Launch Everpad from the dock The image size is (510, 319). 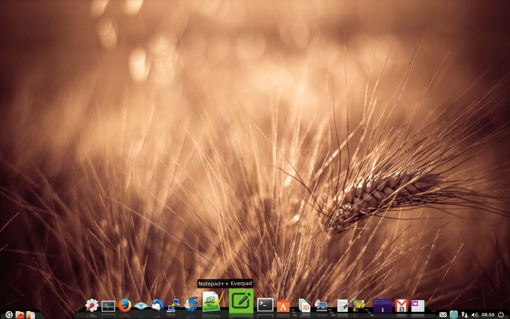point(241,301)
